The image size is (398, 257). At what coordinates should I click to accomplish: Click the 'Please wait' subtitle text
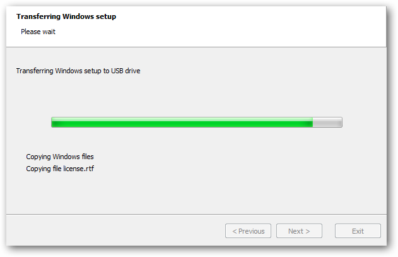coord(38,32)
